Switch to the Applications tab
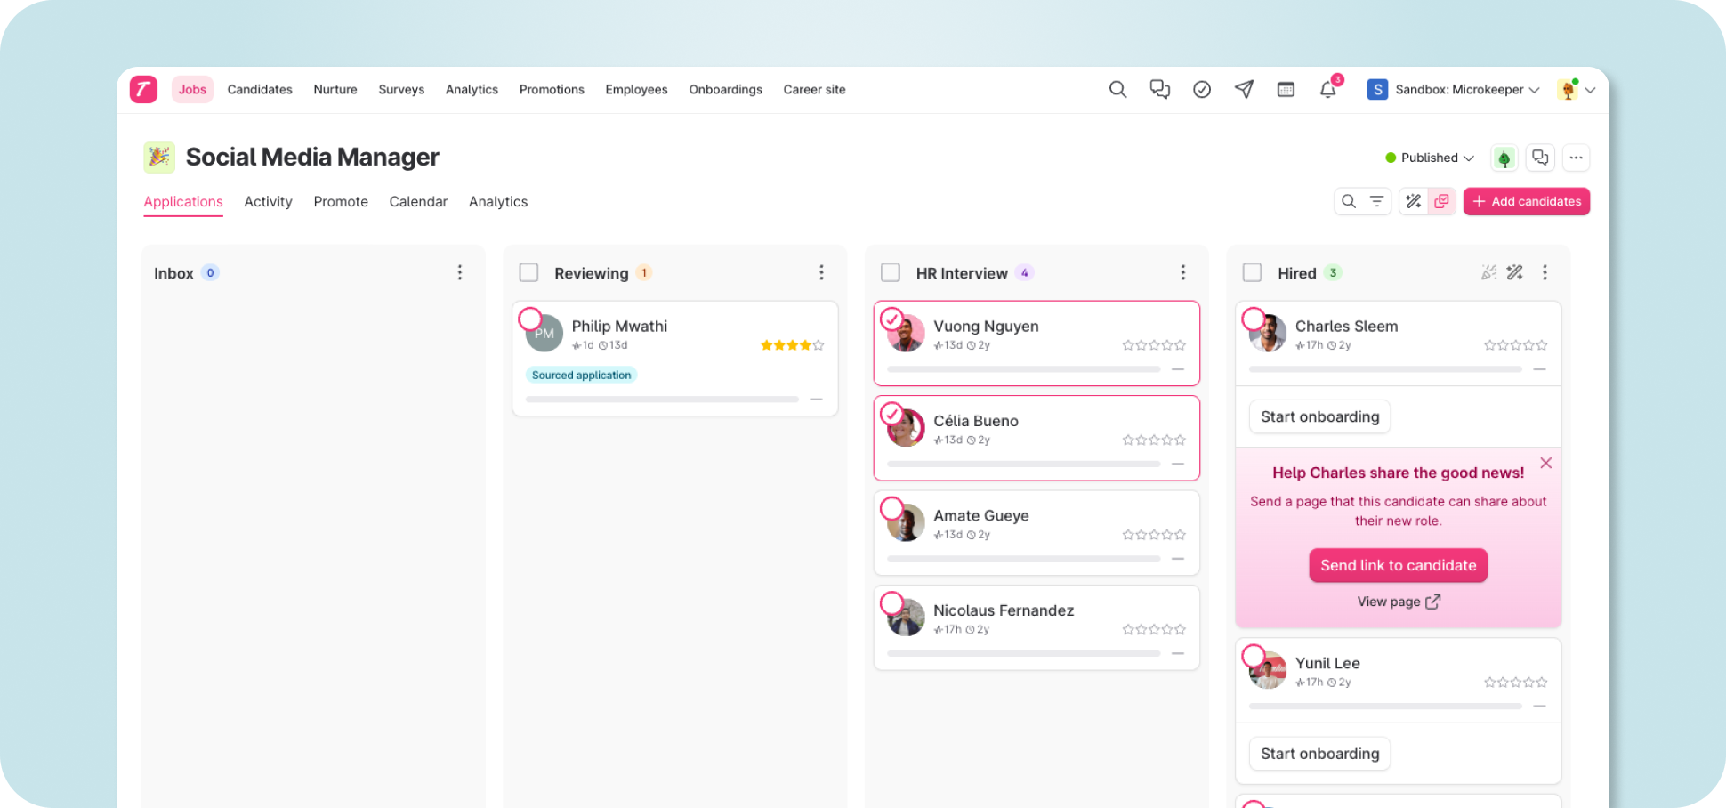Image resolution: width=1726 pixels, height=808 pixels. click(x=183, y=202)
